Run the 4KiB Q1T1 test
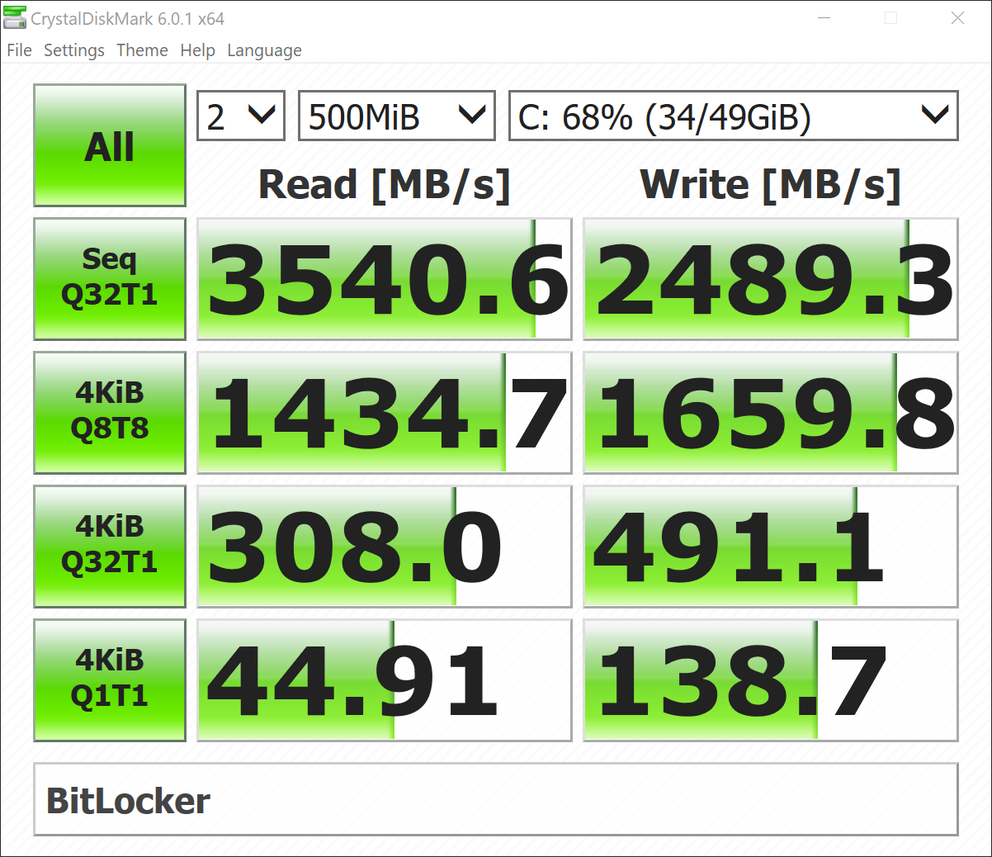This screenshot has height=857, width=992. pyautogui.click(x=110, y=680)
